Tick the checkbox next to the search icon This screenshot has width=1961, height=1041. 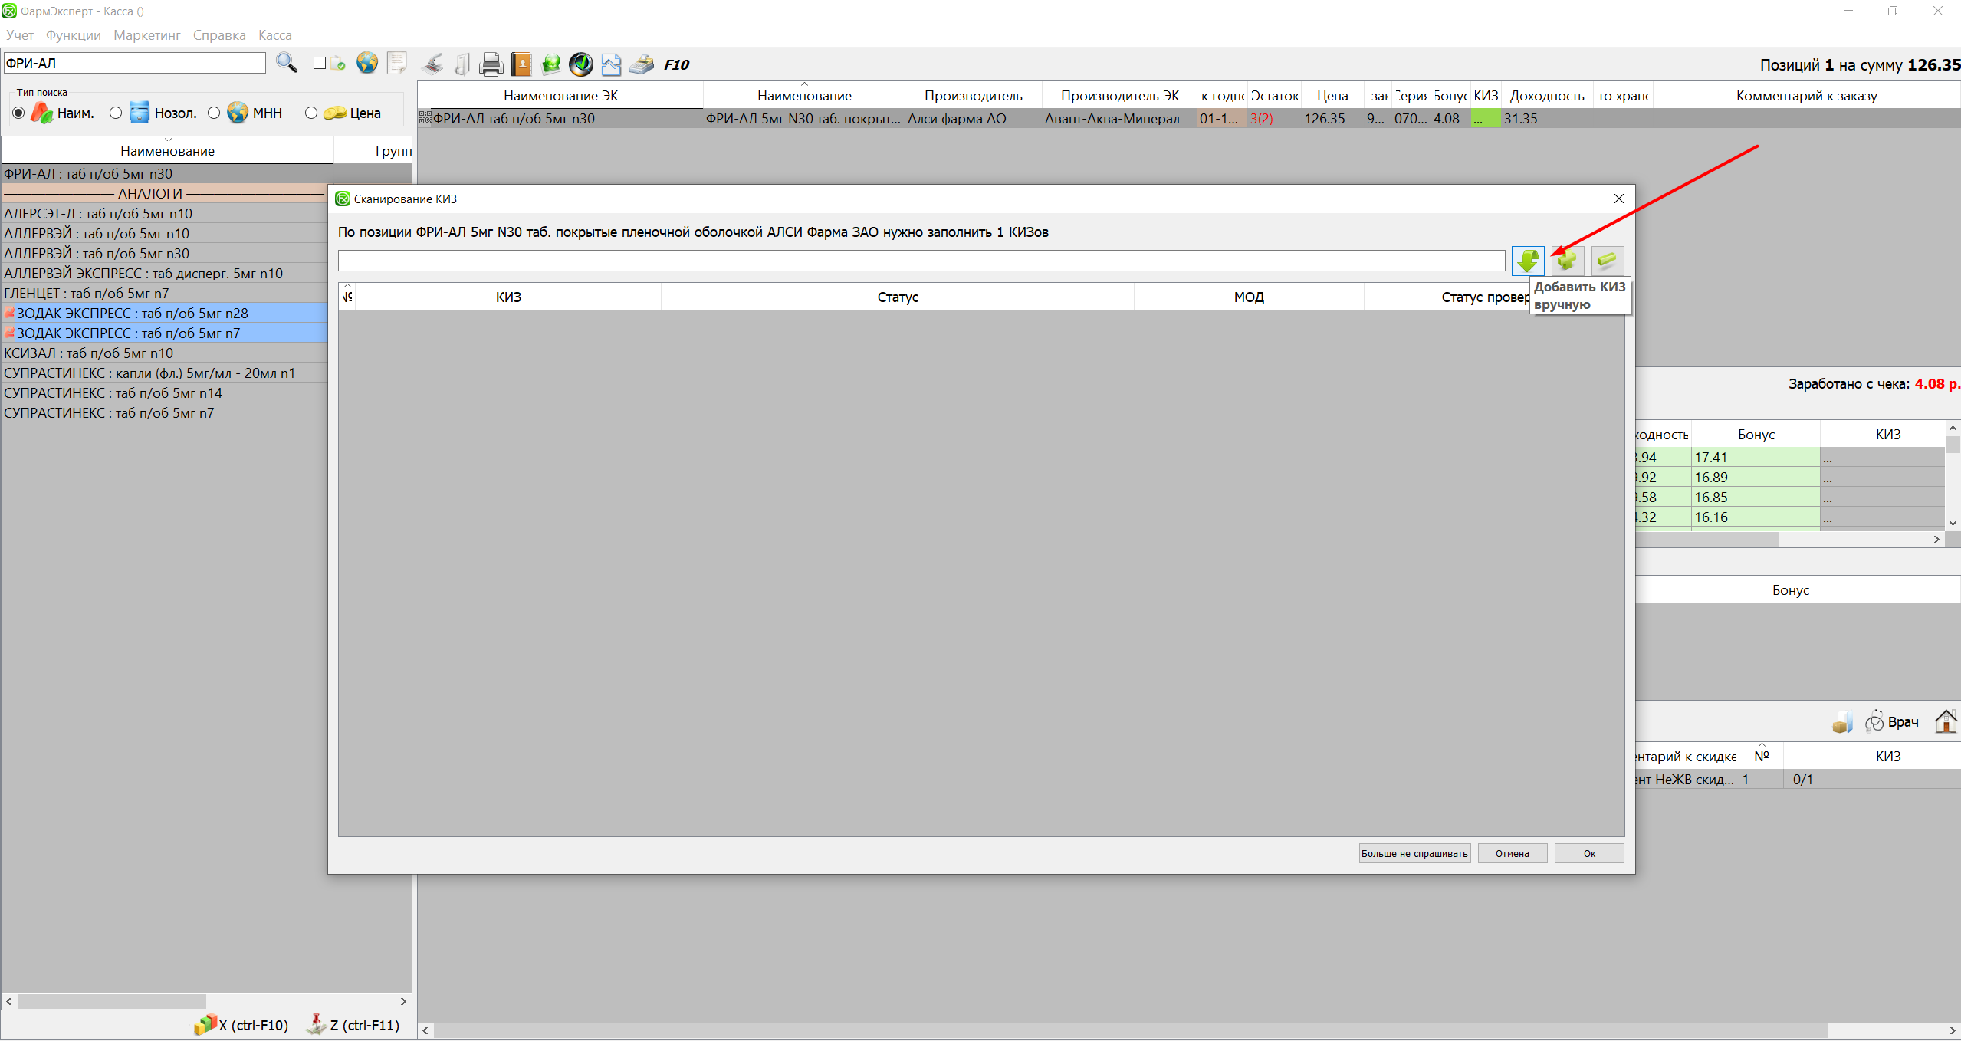pos(320,64)
